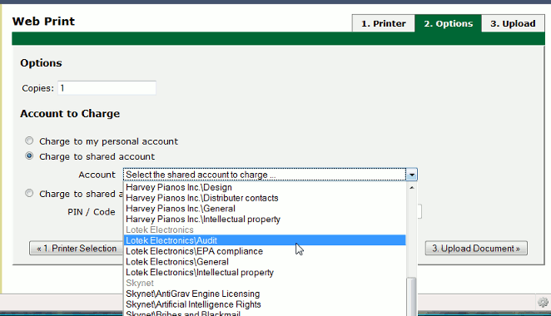Screen dimensions: 551x316
Task: Click the shared account combo box field
Action: [x=270, y=175]
